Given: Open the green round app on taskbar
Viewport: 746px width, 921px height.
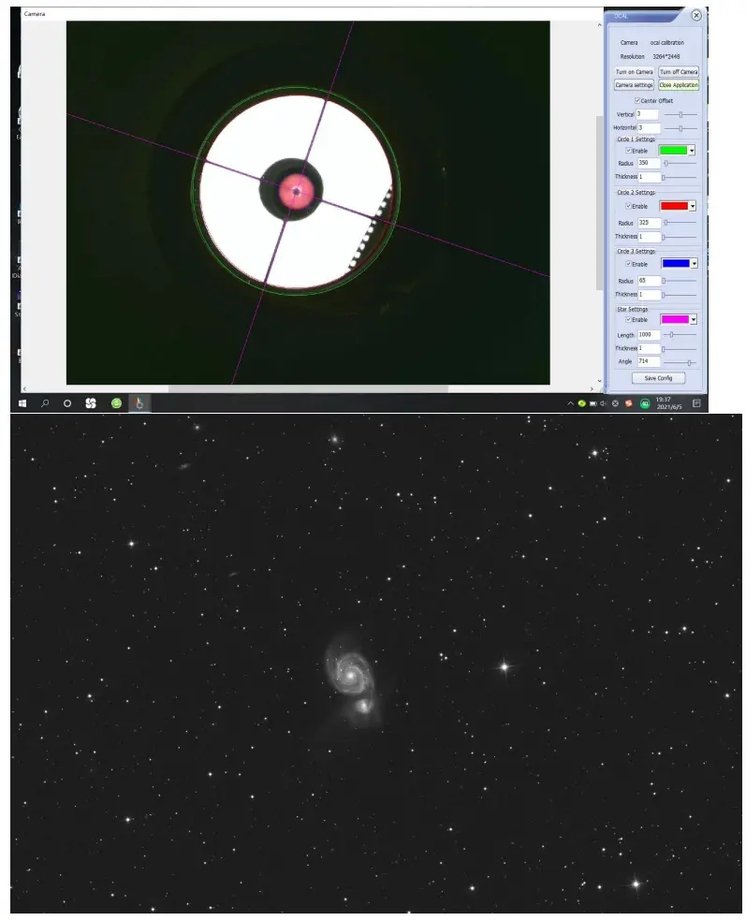Looking at the screenshot, I should pyautogui.click(x=116, y=403).
